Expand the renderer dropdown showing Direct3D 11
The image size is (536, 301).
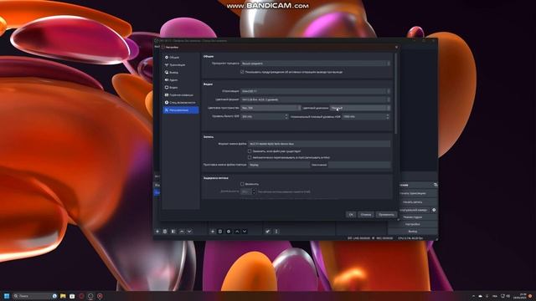(315, 91)
